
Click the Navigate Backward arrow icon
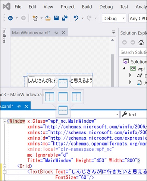[x=10, y=18]
